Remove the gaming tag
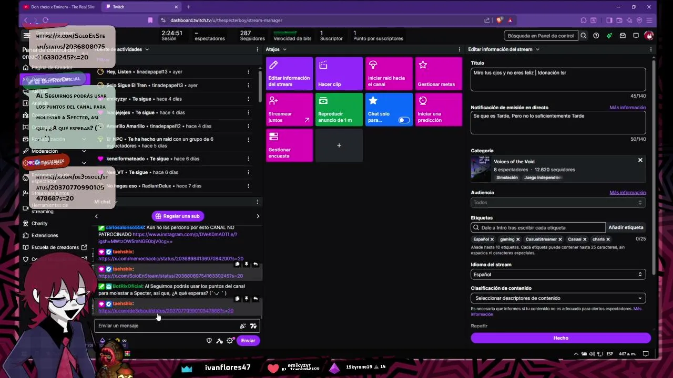This screenshot has height=378, width=673. [518, 239]
